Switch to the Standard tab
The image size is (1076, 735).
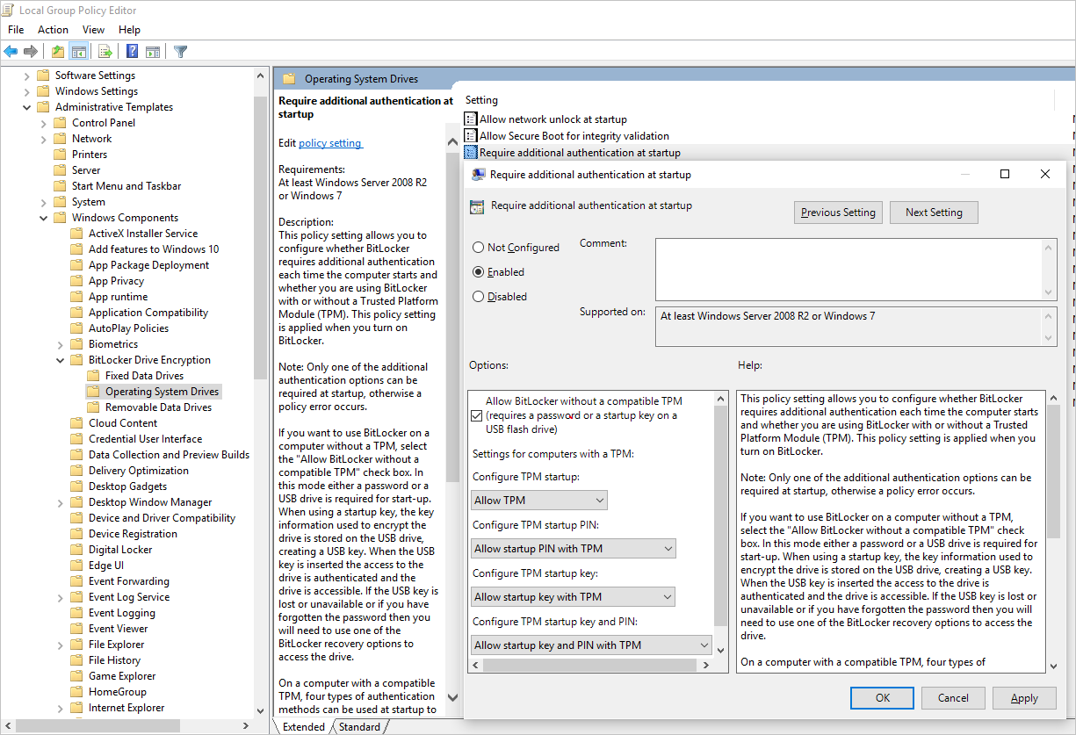click(360, 726)
